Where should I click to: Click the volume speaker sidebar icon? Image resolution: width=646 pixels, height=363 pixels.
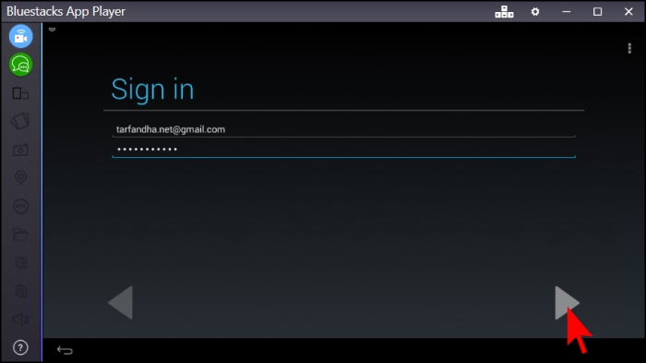pos(20,320)
